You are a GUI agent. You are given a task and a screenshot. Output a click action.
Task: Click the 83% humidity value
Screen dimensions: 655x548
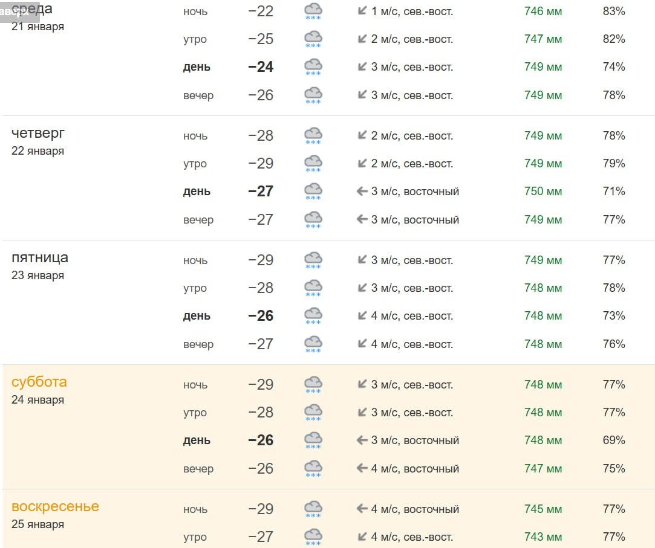pyautogui.click(x=614, y=11)
